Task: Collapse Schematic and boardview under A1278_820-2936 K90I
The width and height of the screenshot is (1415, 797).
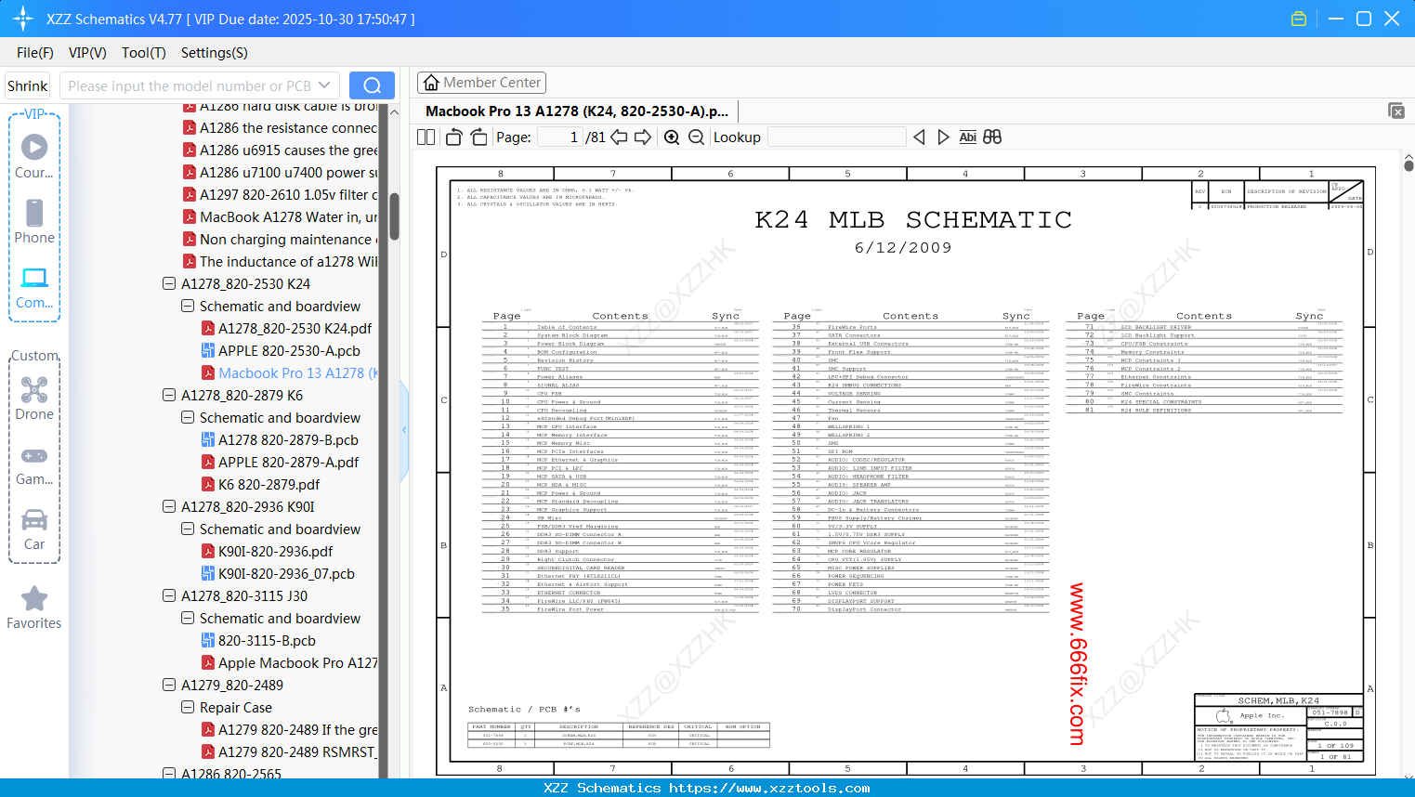Action: [x=188, y=529]
